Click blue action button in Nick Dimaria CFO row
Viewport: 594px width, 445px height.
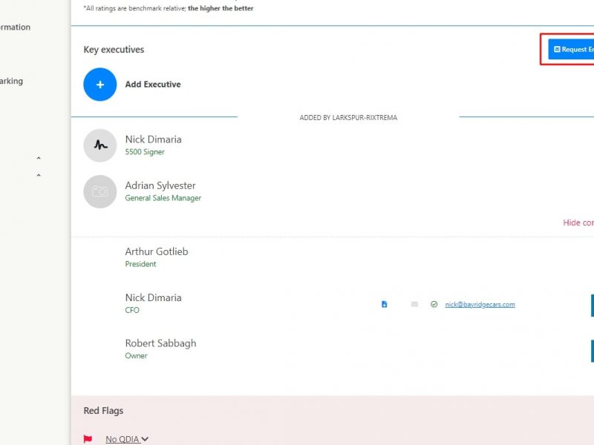[592, 305]
